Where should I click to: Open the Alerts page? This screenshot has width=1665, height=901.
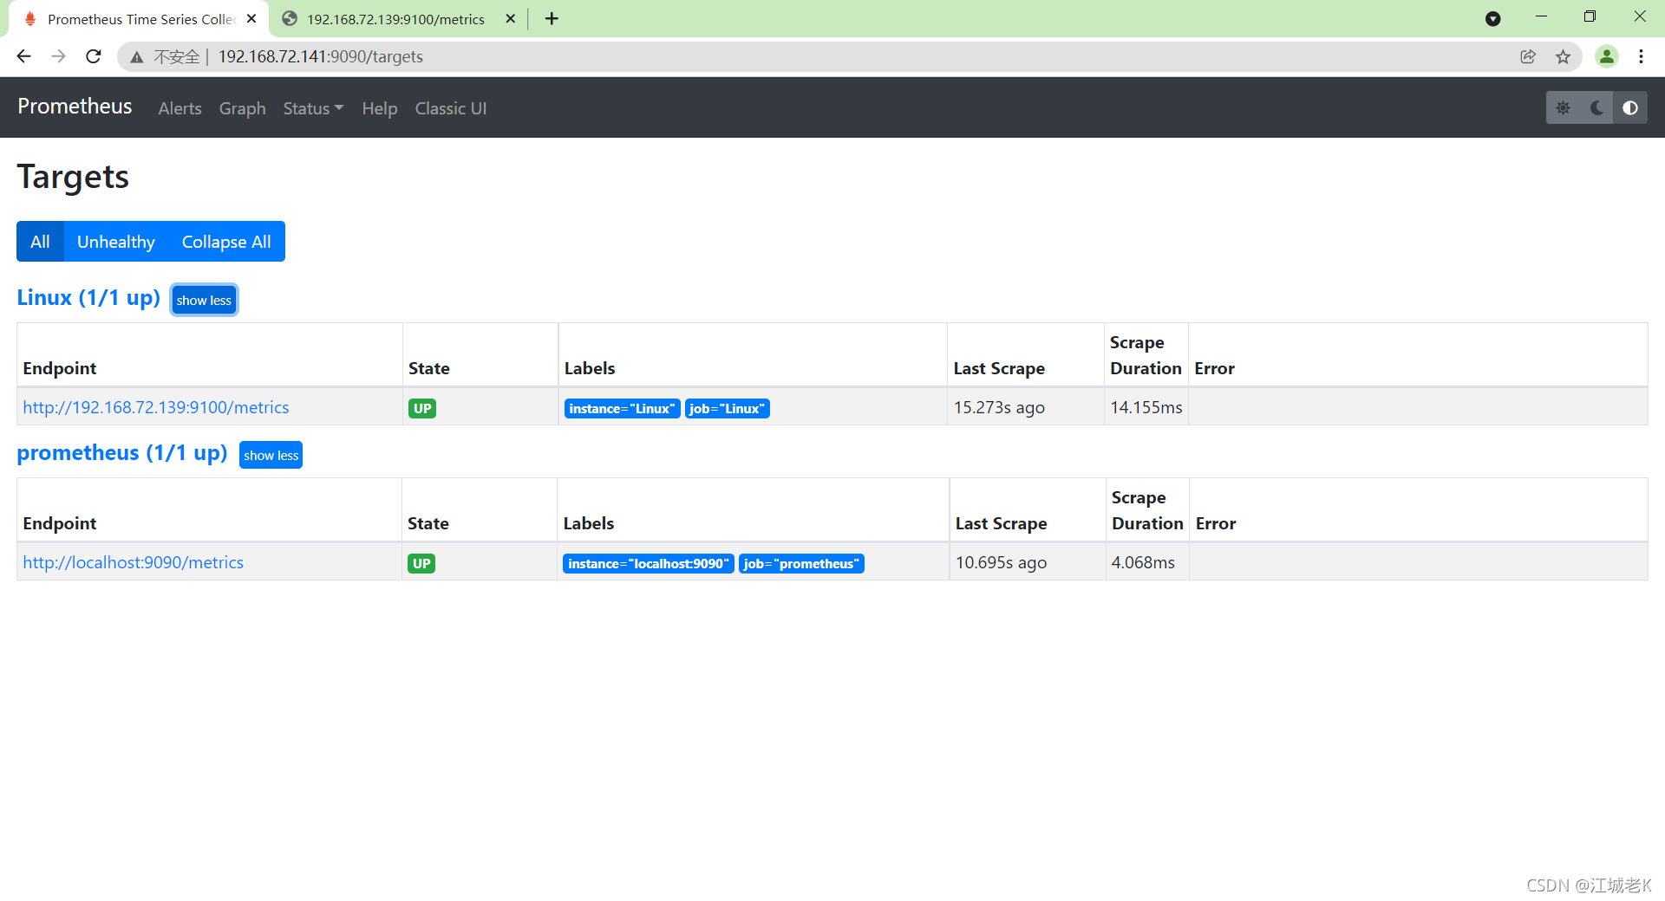(180, 108)
